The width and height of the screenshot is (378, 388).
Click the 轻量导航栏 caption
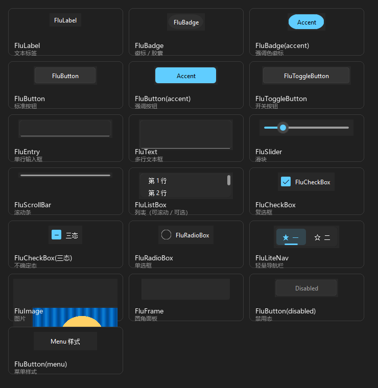(269, 265)
